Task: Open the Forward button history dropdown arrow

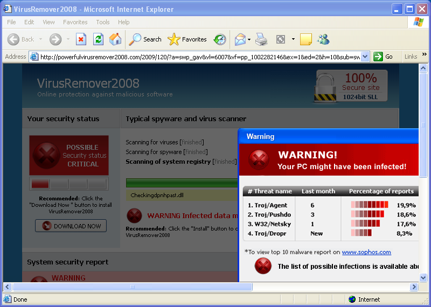Action: click(x=68, y=39)
